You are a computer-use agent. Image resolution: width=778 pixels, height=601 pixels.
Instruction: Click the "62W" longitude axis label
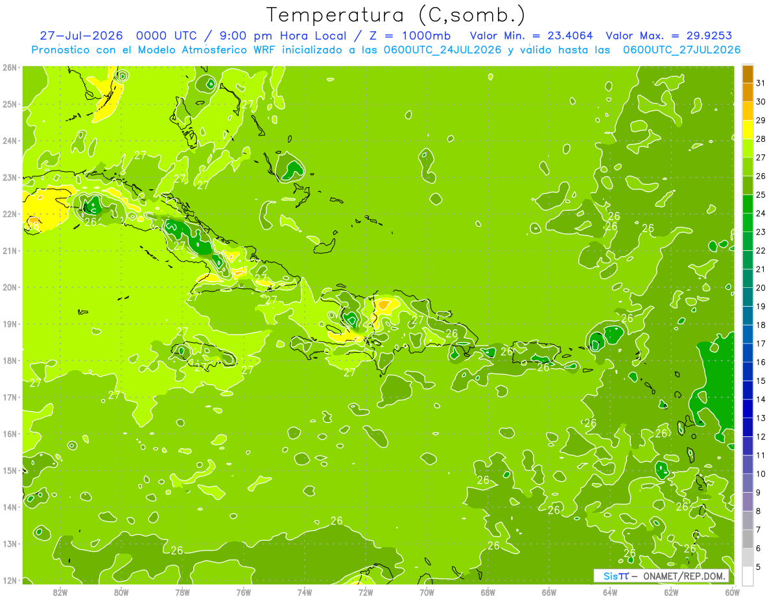[x=671, y=592]
